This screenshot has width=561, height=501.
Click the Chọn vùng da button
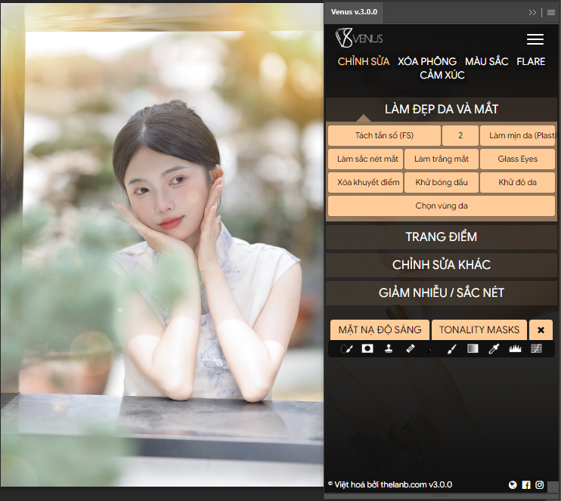click(441, 206)
